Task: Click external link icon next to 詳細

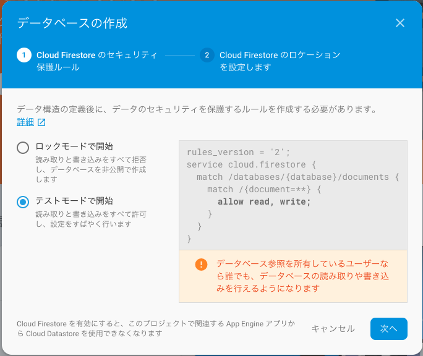Action: (x=41, y=122)
